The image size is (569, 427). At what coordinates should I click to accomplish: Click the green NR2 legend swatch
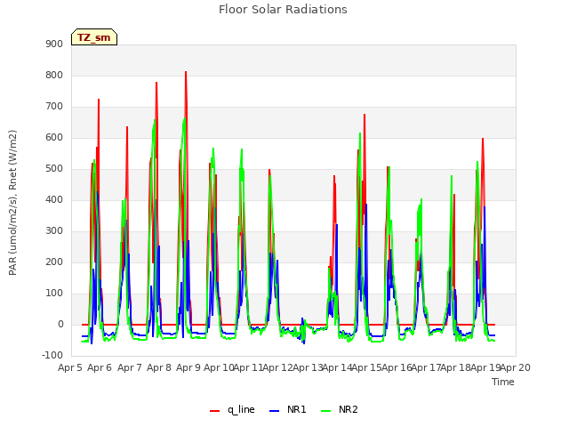[x=326, y=411]
